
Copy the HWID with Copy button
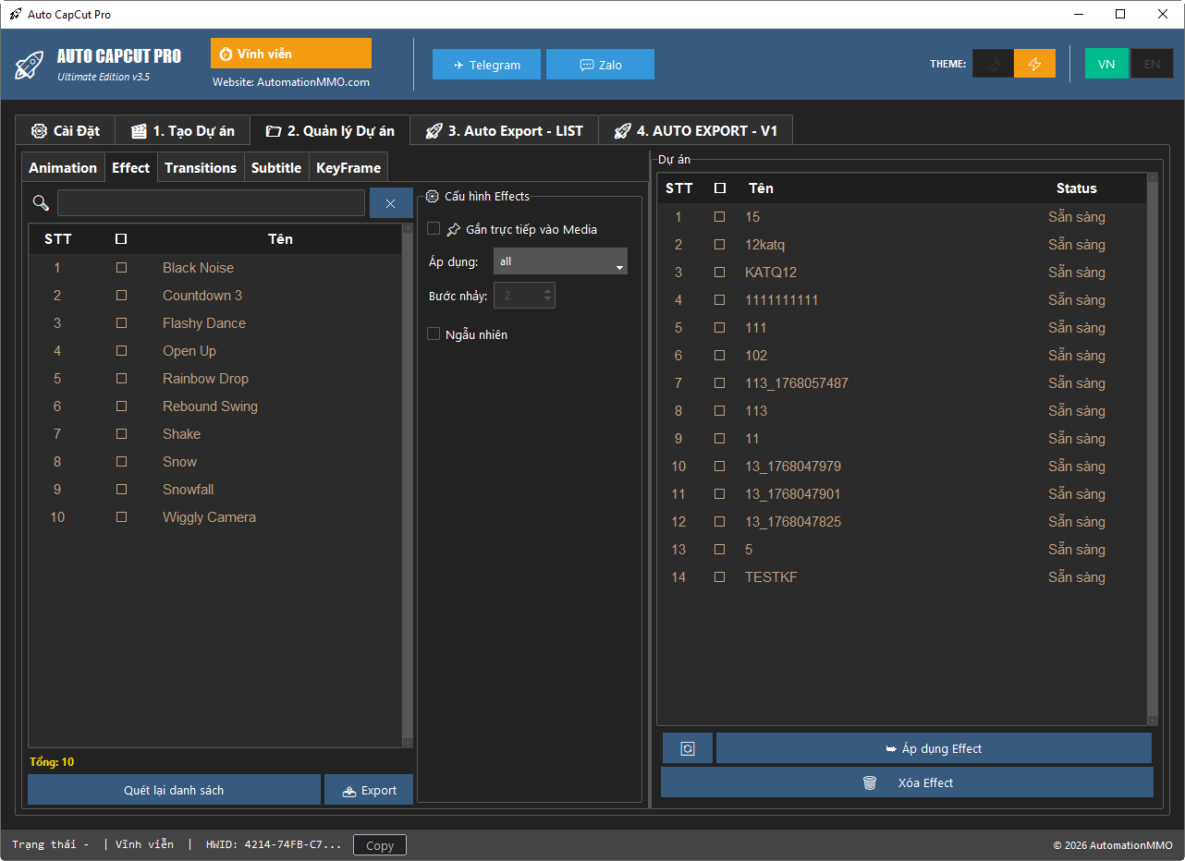coord(380,845)
